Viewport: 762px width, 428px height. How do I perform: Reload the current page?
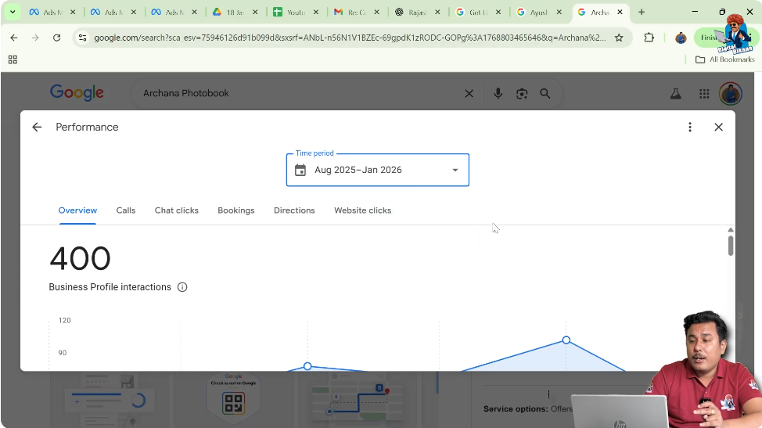[57, 38]
